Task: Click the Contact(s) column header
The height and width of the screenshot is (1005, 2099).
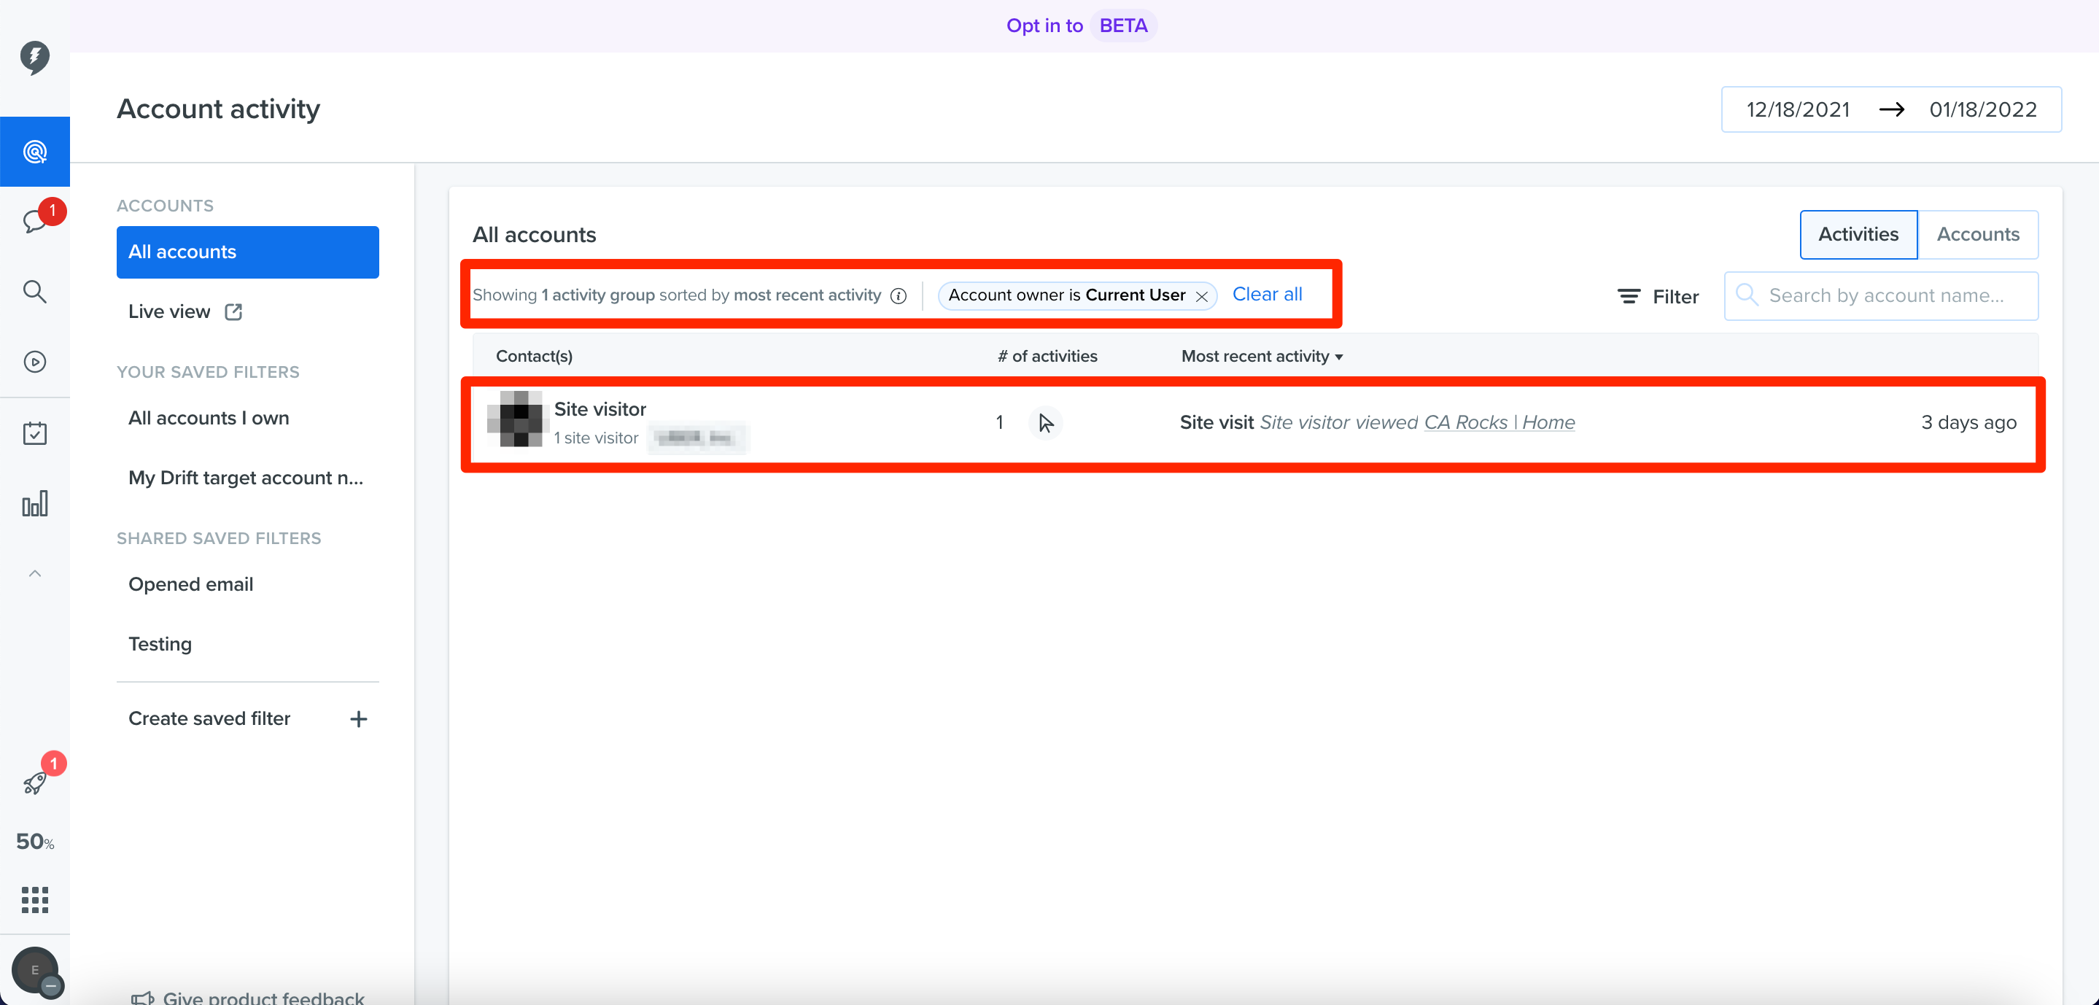Action: pyautogui.click(x=534, y=356)
